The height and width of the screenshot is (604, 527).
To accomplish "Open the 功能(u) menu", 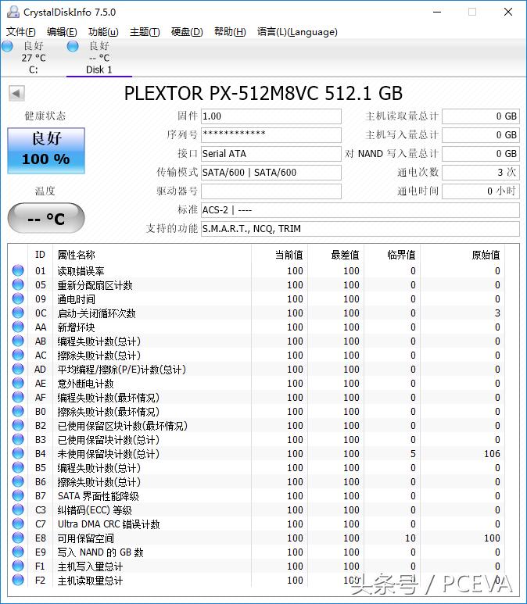I will click(103, 32).
